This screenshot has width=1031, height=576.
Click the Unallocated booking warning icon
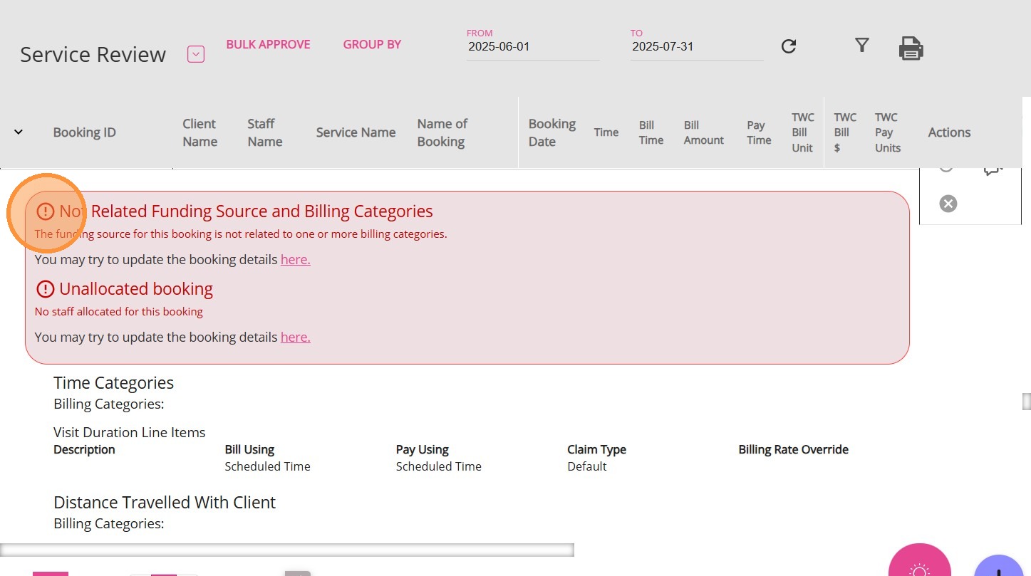pos(45,289)
